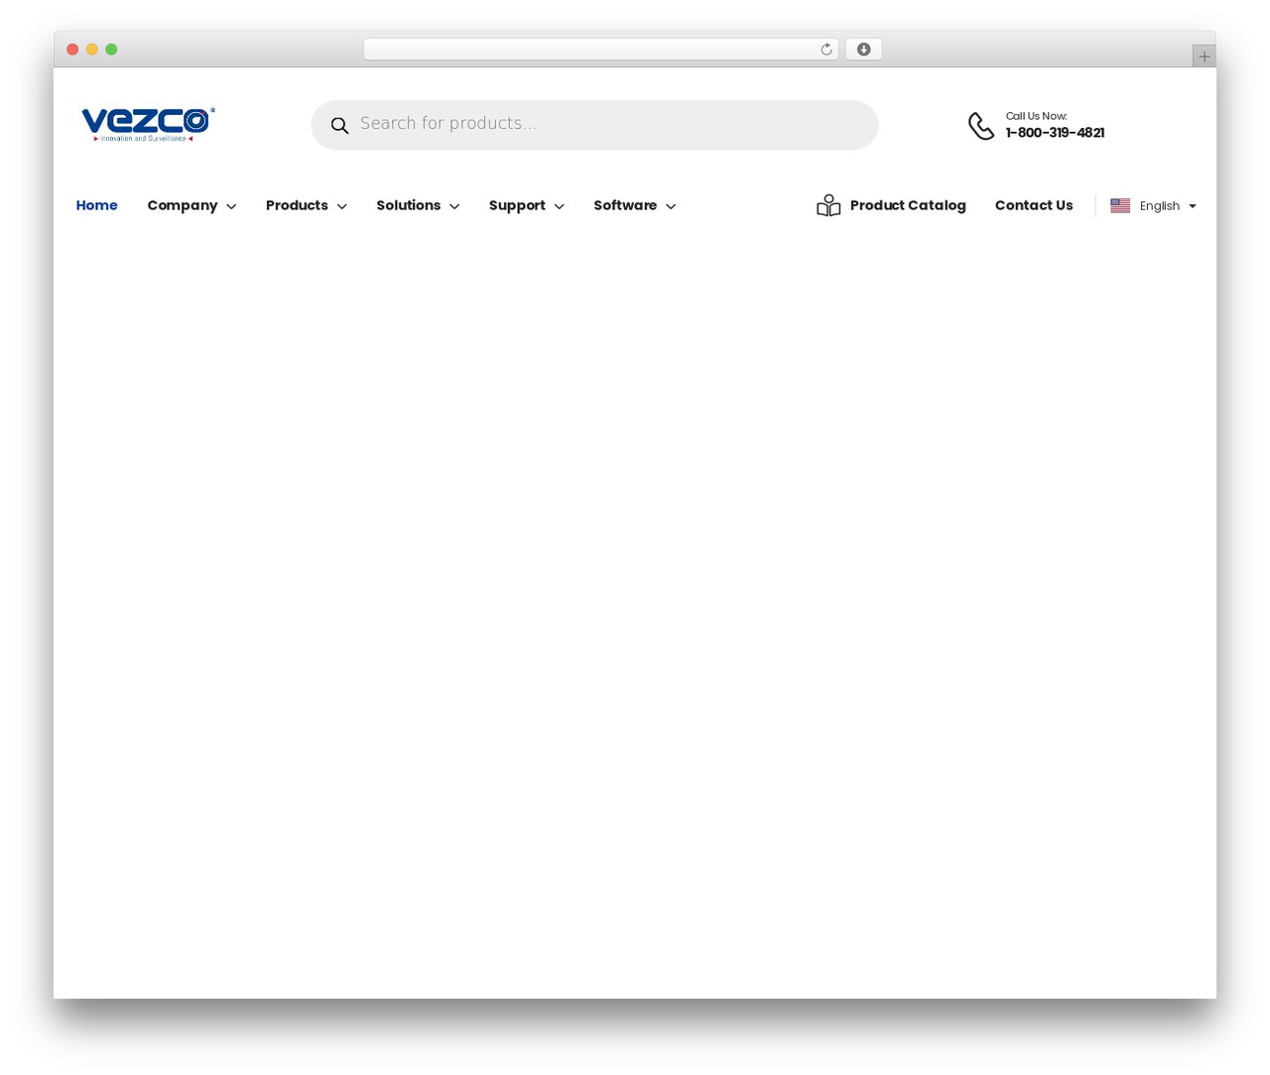Open the English language dropdown arrow
The height and width of the screenshot is (1075, 1270).
[x=1193, y=206]
